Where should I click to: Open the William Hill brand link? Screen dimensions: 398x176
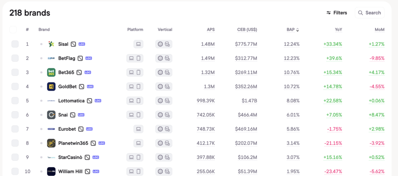pyautogui.click(x=71, y=171)
